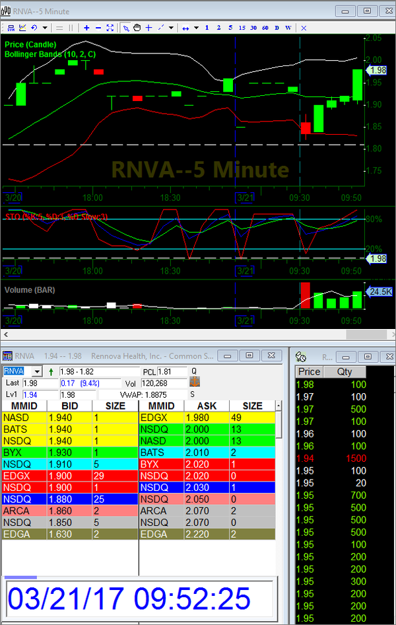Viewport: 396px width, 625px height.
Task: Switch chart to 1 minute interval
Action: 207,28
